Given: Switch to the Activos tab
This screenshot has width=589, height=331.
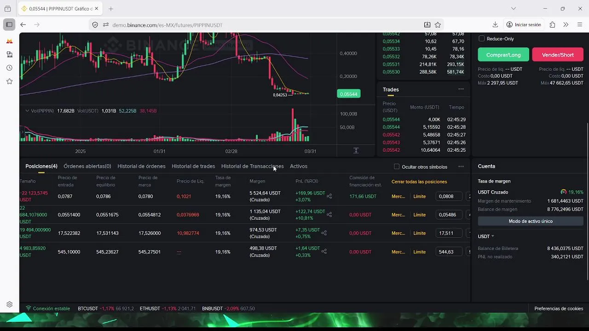Looking at the screenshot, I should point(299,166).
